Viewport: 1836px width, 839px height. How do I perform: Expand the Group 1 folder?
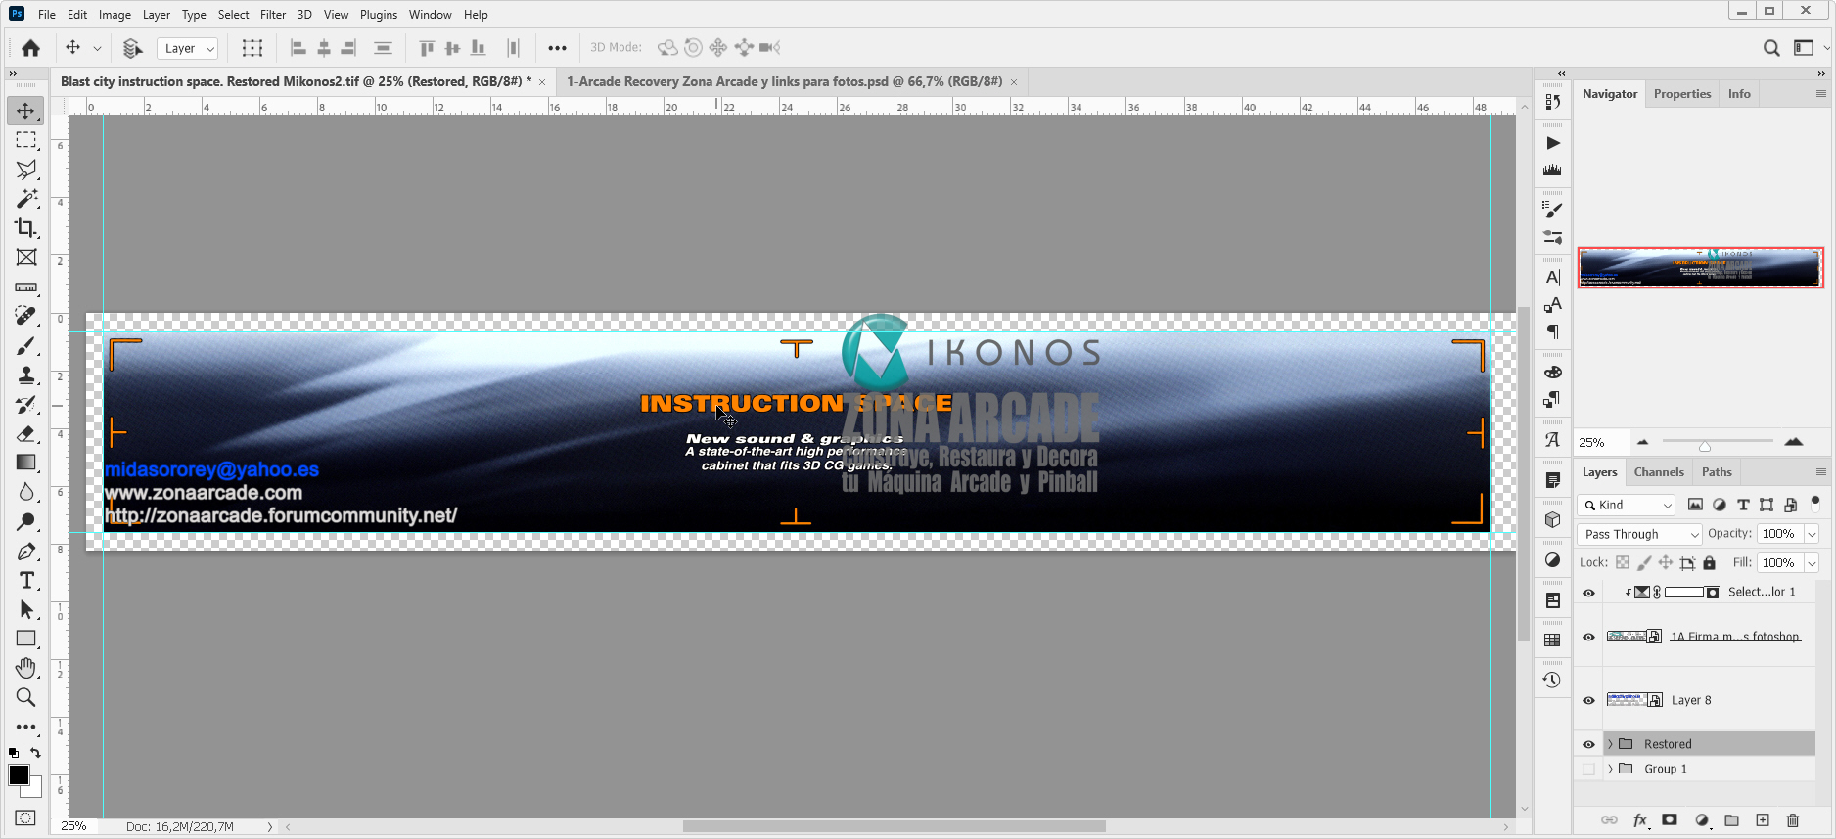tap(1610, 769)
